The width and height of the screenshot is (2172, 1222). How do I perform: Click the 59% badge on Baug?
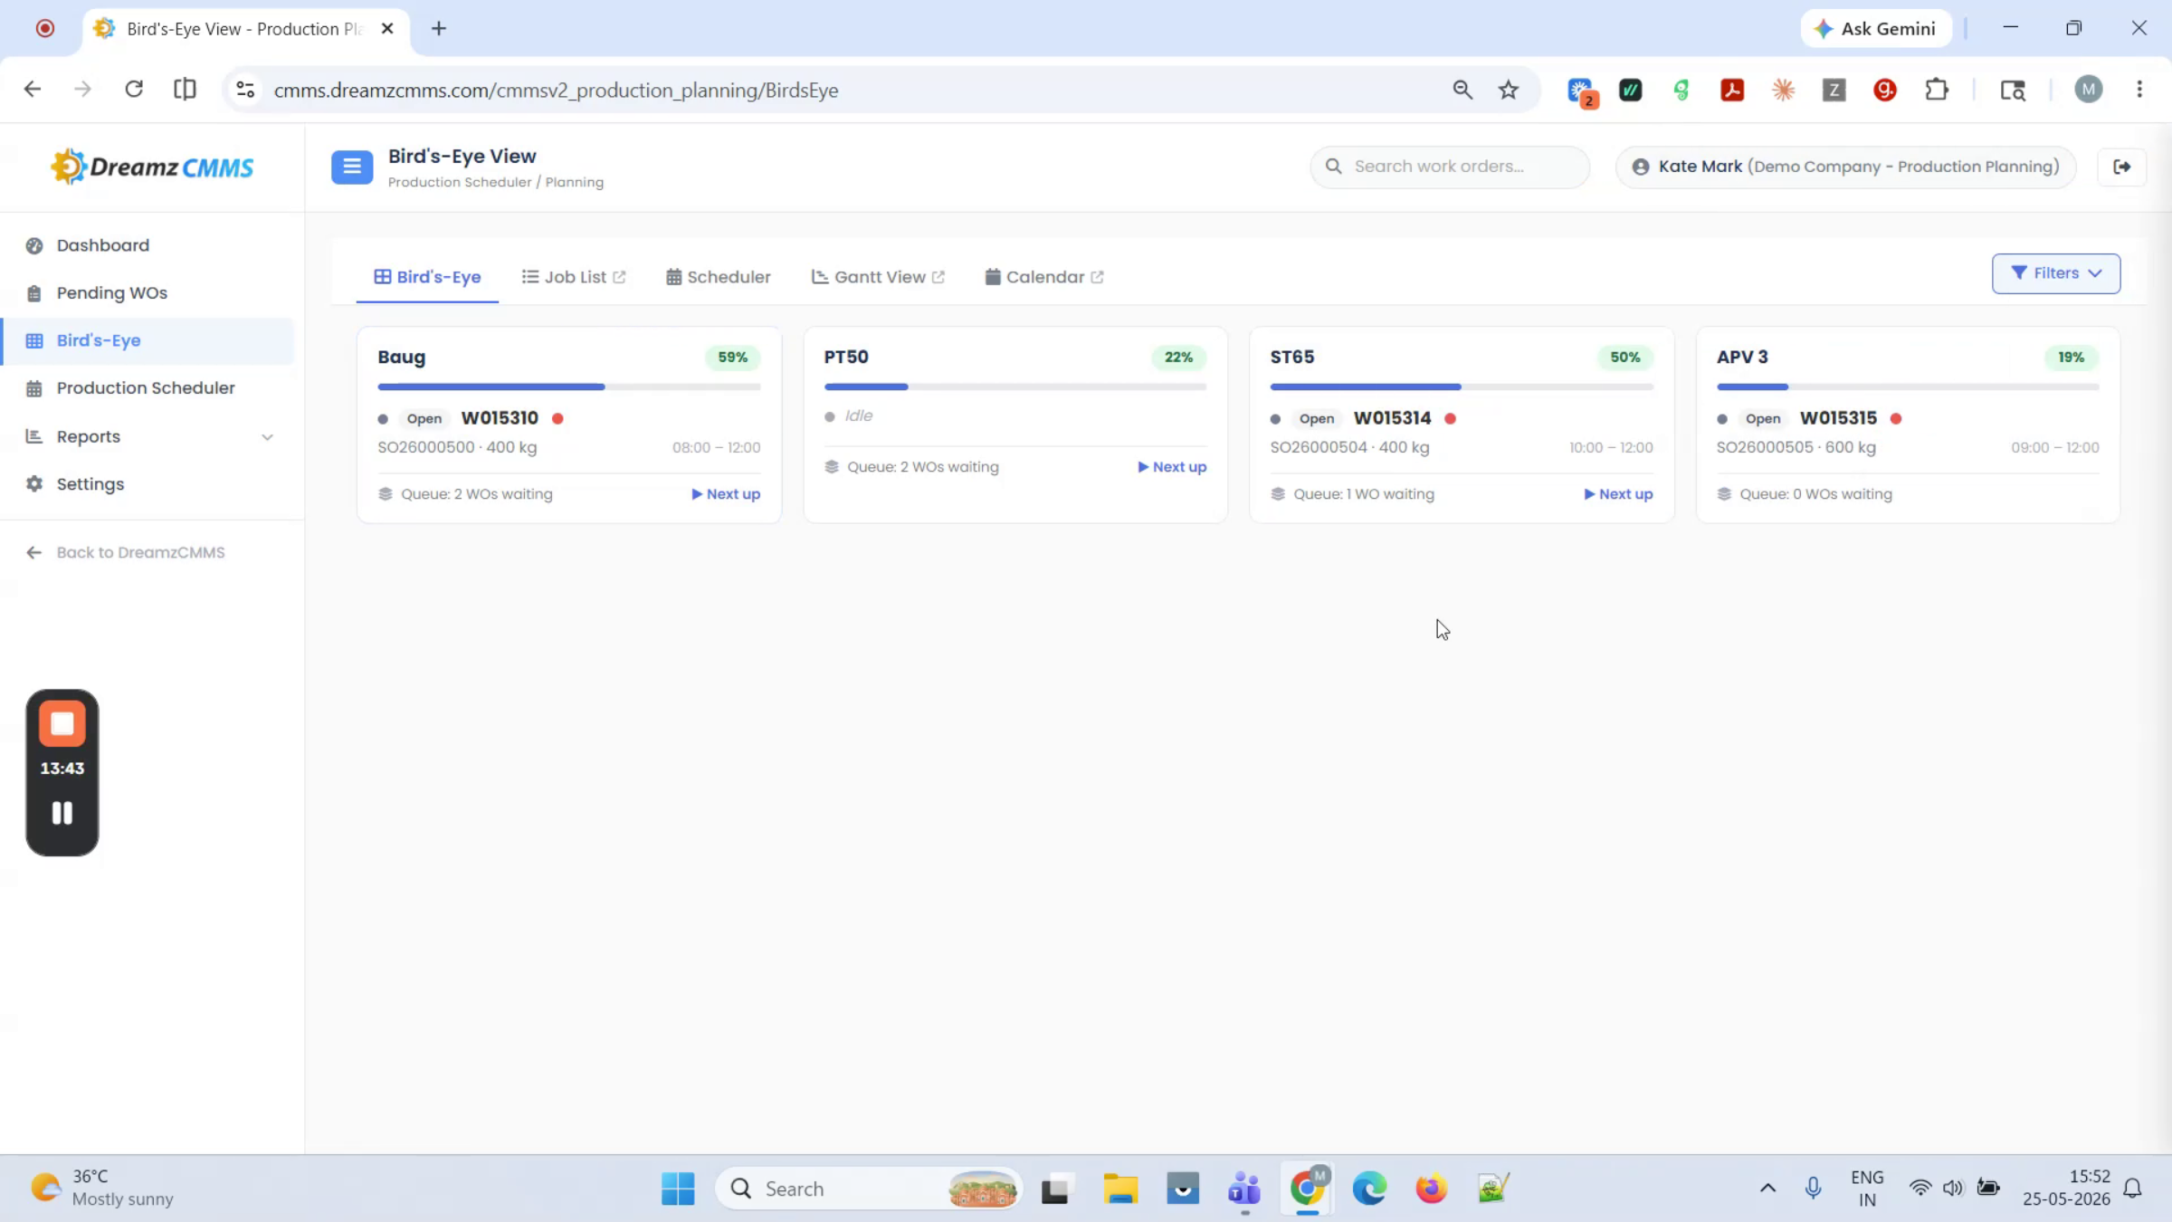pyautogui.click(x=732, y=358)
